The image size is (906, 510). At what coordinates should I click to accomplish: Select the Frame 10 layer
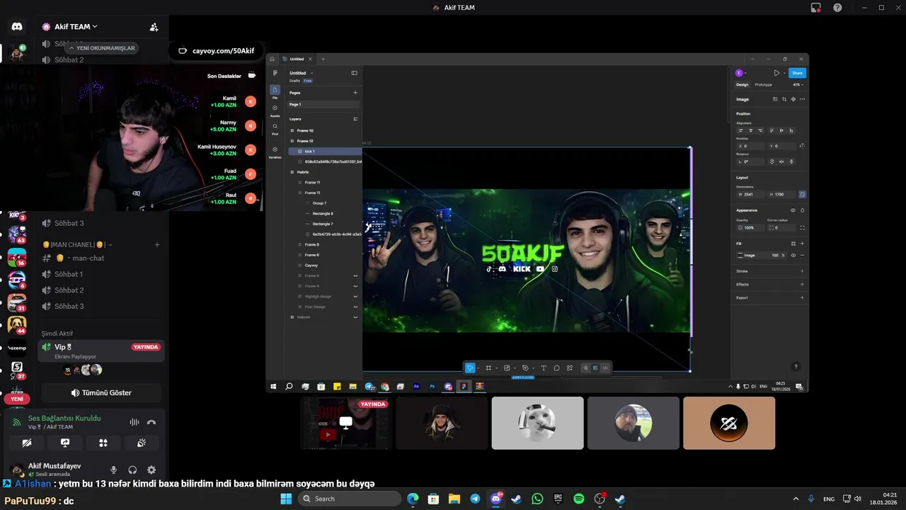(x=324, y=130)
